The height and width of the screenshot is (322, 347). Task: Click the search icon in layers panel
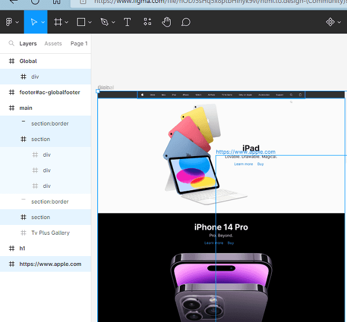12,43
